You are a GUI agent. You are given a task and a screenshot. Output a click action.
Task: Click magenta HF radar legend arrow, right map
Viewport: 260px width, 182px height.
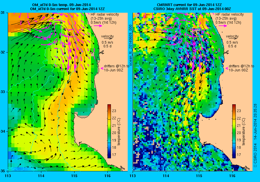pos(223,26)
